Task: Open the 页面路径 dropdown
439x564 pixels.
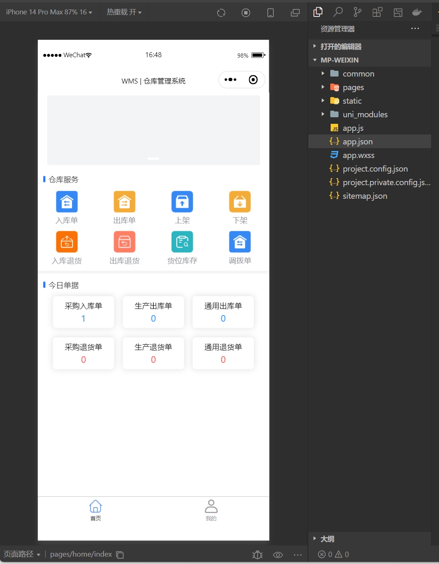Action: click(22, 554)
